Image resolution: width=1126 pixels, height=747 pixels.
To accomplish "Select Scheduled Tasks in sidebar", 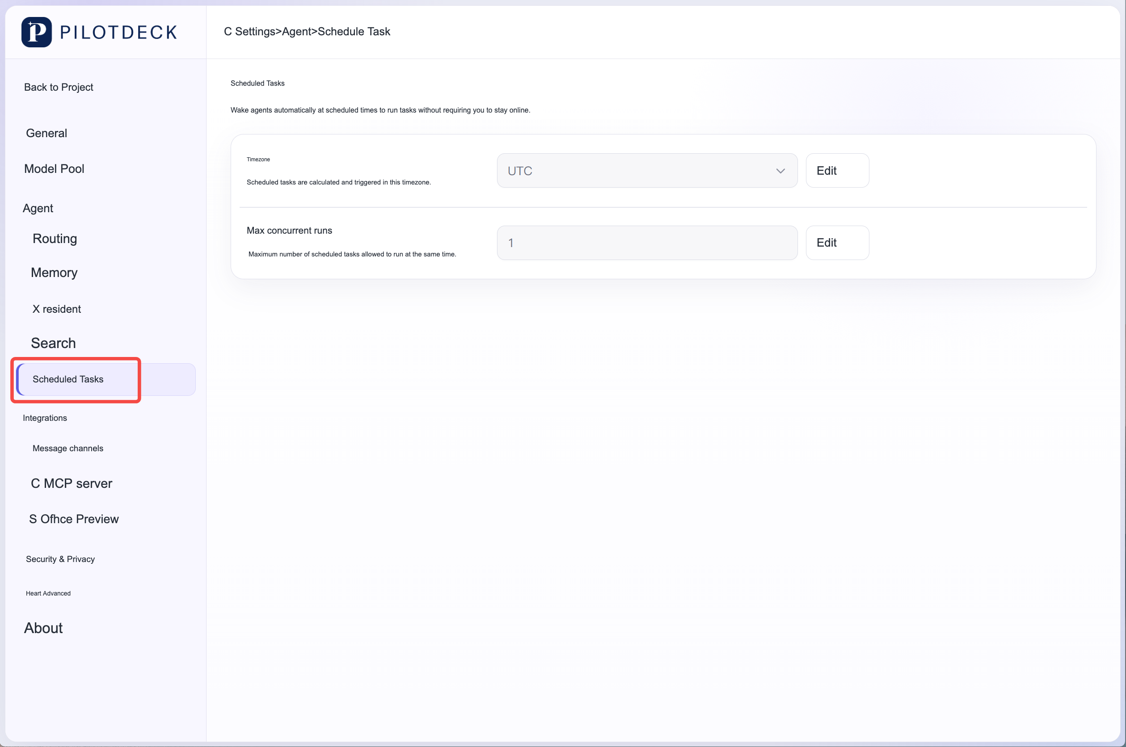I will coord(106,379).
